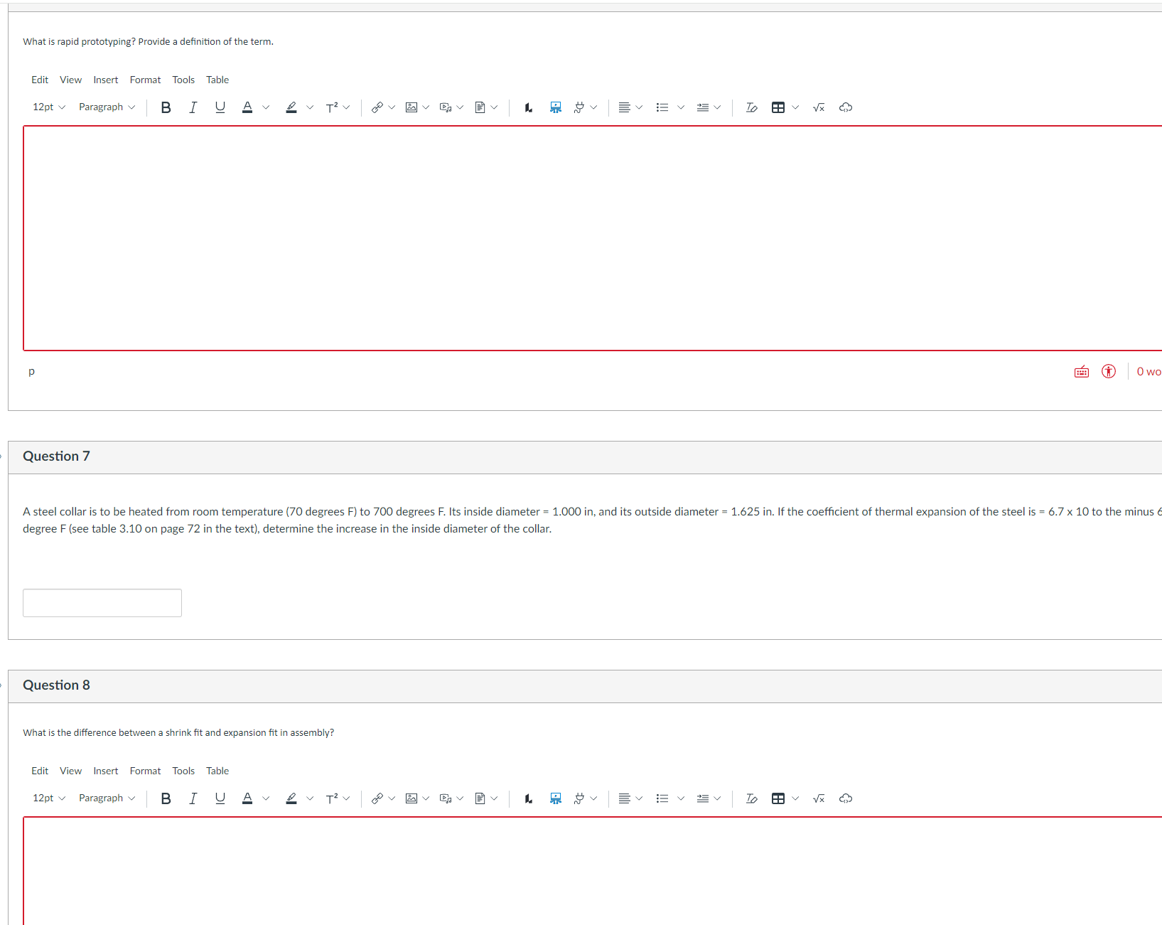Open the 12pt font size dropdown above rapid prototyping editor
This screenshot has height=925, width=1162.
(49, 107)
